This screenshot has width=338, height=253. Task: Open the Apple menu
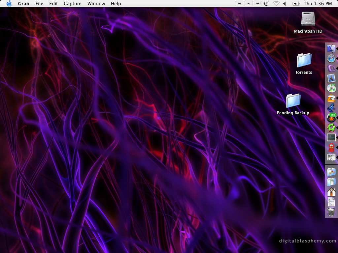pyautogui.click(x=9, y=4)
